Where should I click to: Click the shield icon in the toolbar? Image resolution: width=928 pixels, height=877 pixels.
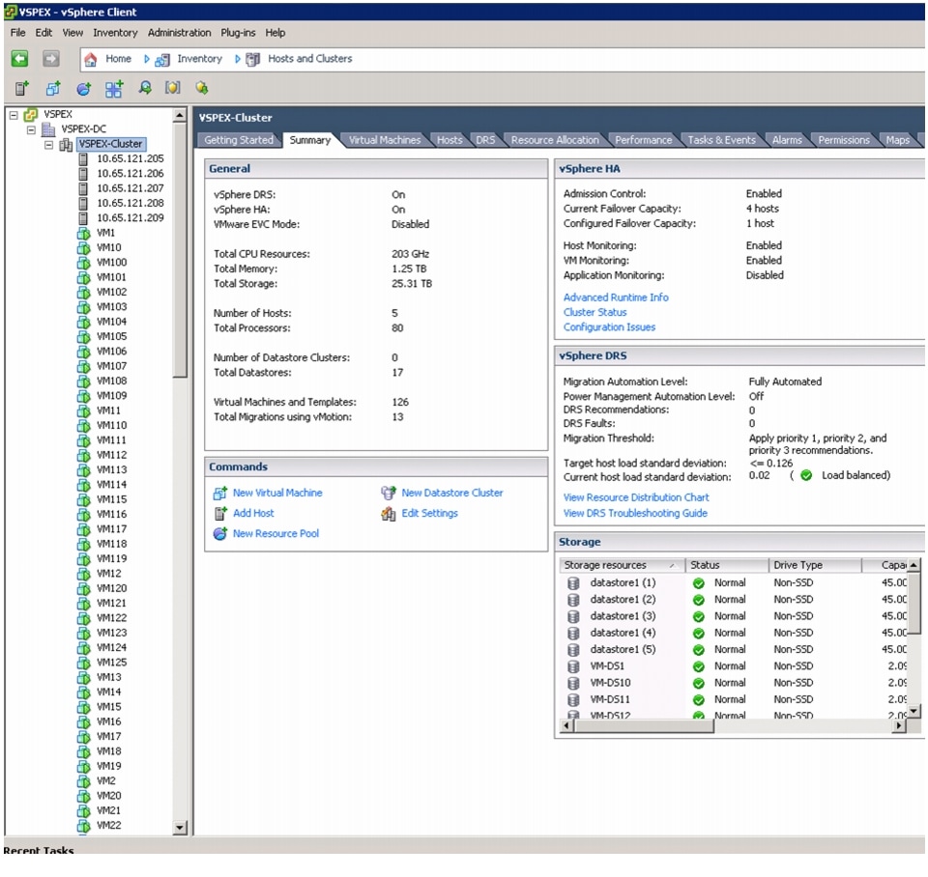[172, 88]
